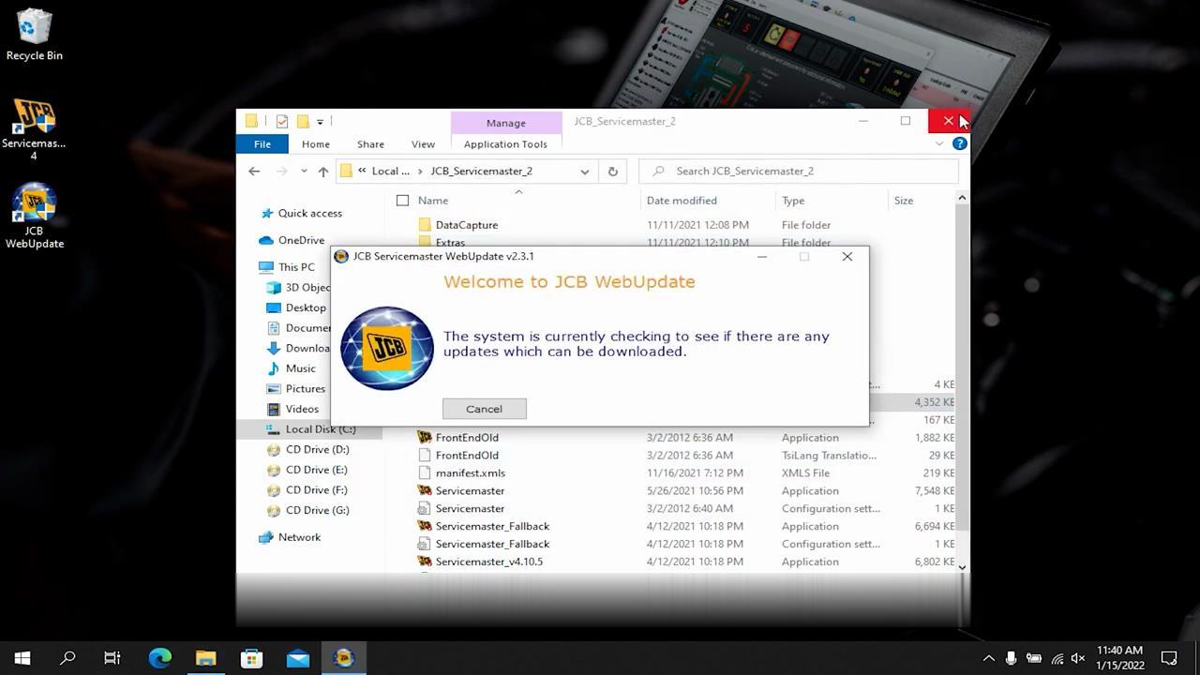Open the Recycle Bin desktop icon
The width and height of the screenshot is (1200, 675).
tap(34, 35)
